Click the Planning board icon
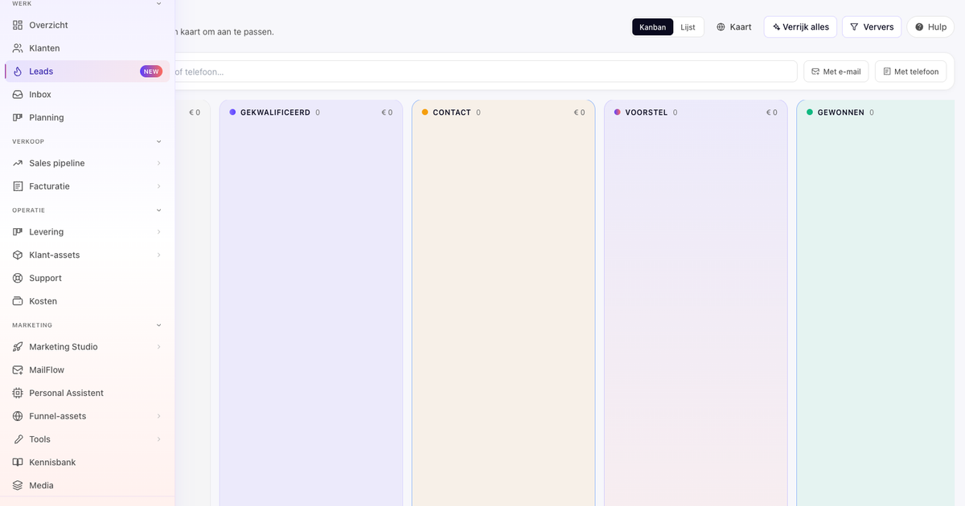The height and width of the screenshot is (506, 965). 18,117
